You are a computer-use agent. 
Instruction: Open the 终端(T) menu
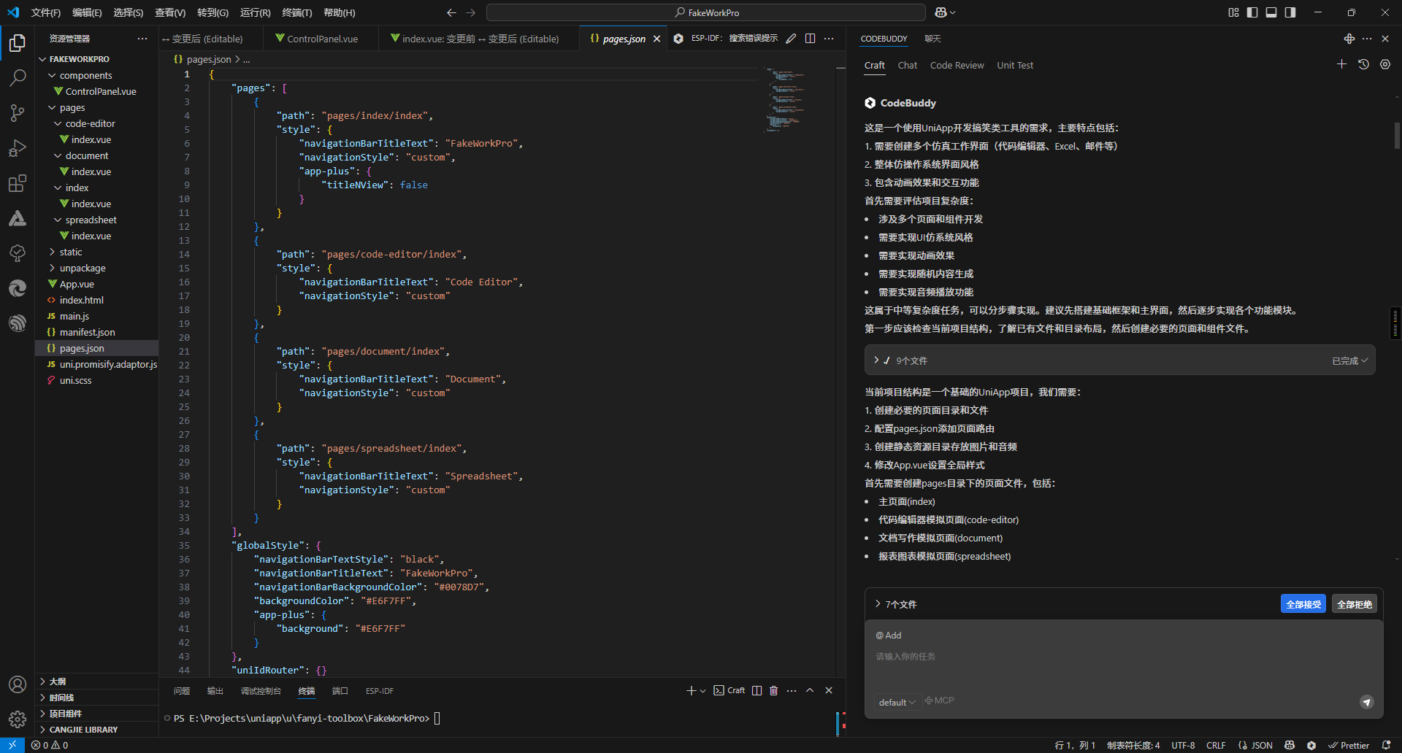click(x=297, y=12)
